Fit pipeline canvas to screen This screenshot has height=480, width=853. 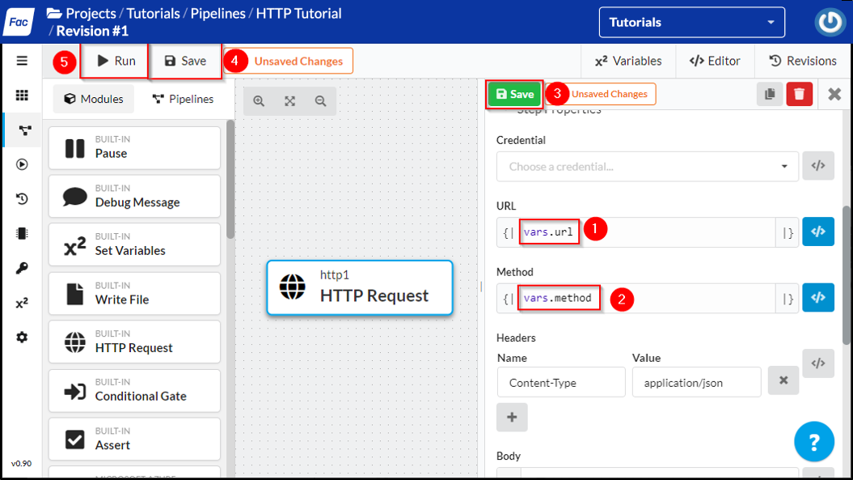pos(289,101)
